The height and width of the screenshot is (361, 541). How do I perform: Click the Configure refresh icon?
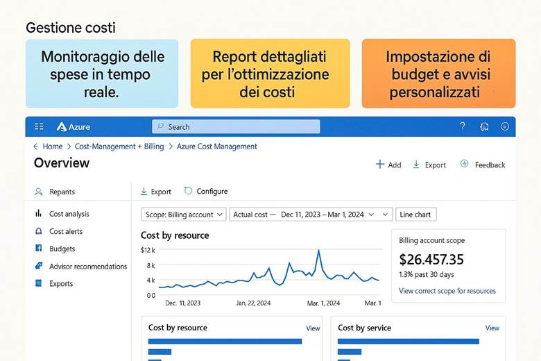pyautogui.click(x=188, y=191)
